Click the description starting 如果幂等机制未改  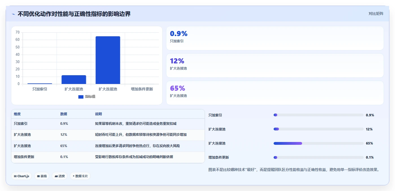(136, 124)
